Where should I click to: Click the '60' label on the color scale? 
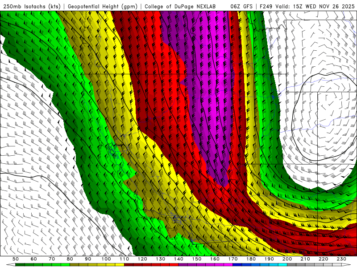click(34, 259)
